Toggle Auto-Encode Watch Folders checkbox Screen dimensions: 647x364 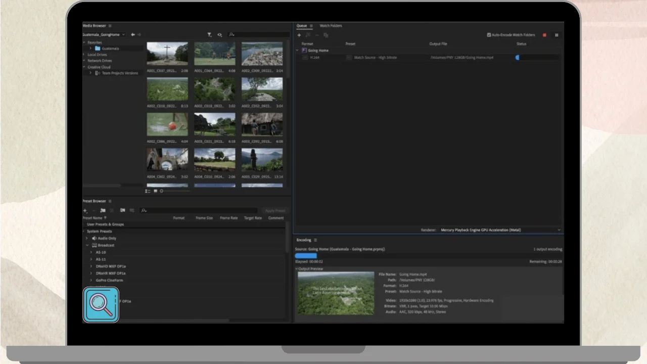[489, 35]
